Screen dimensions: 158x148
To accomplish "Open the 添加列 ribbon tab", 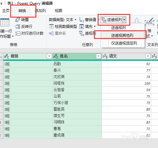I will click(x=40, y=11).
